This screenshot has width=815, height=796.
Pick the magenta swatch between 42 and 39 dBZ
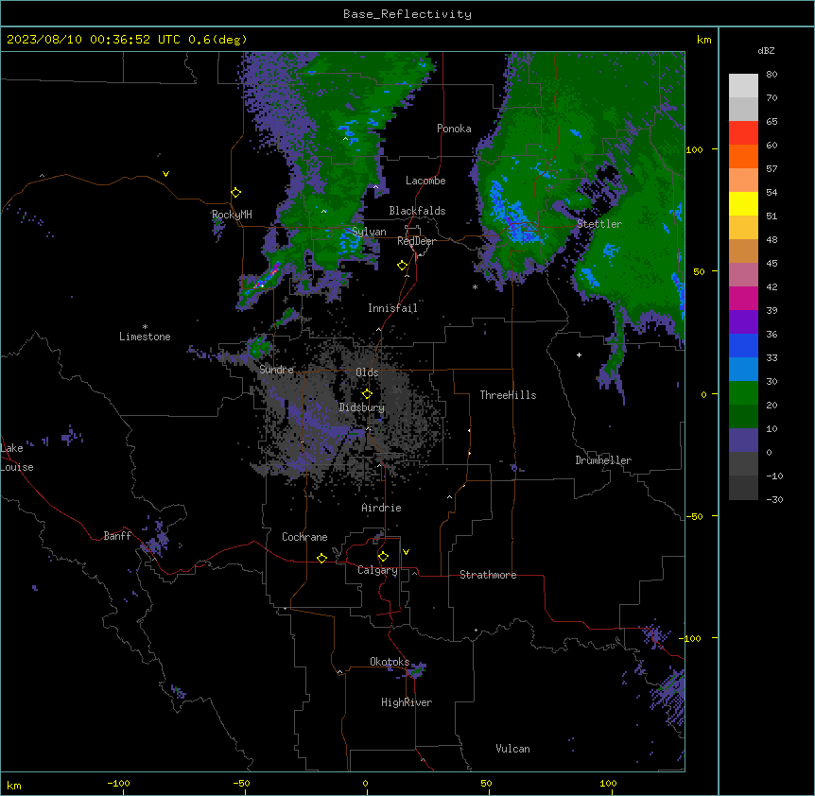pos(743,299)
